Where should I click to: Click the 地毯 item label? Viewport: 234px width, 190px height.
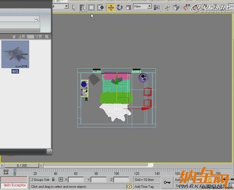[15, 71]
